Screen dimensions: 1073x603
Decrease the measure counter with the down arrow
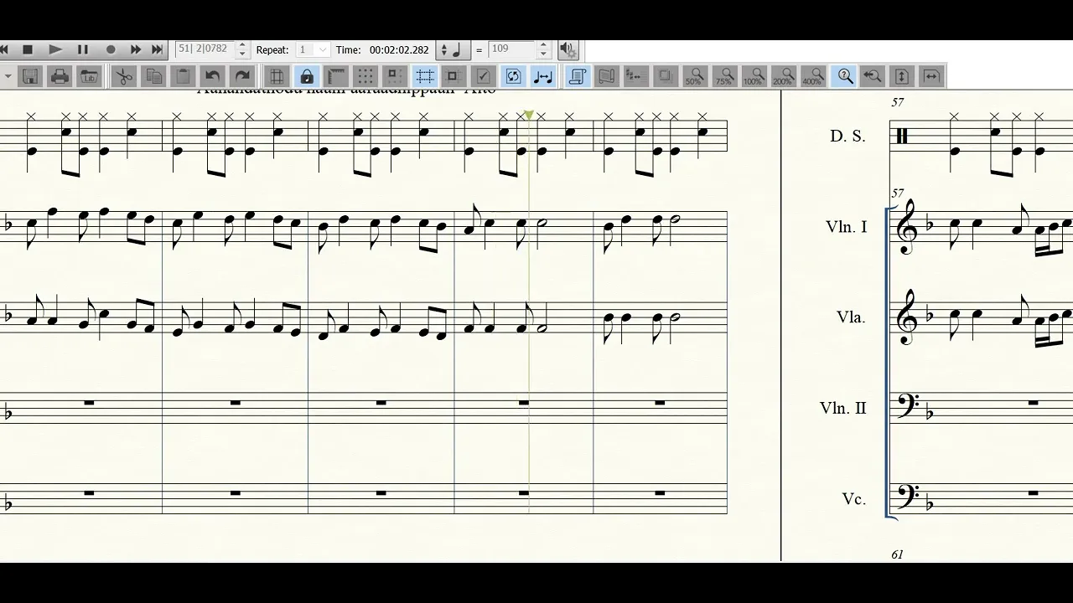(243, 54)
